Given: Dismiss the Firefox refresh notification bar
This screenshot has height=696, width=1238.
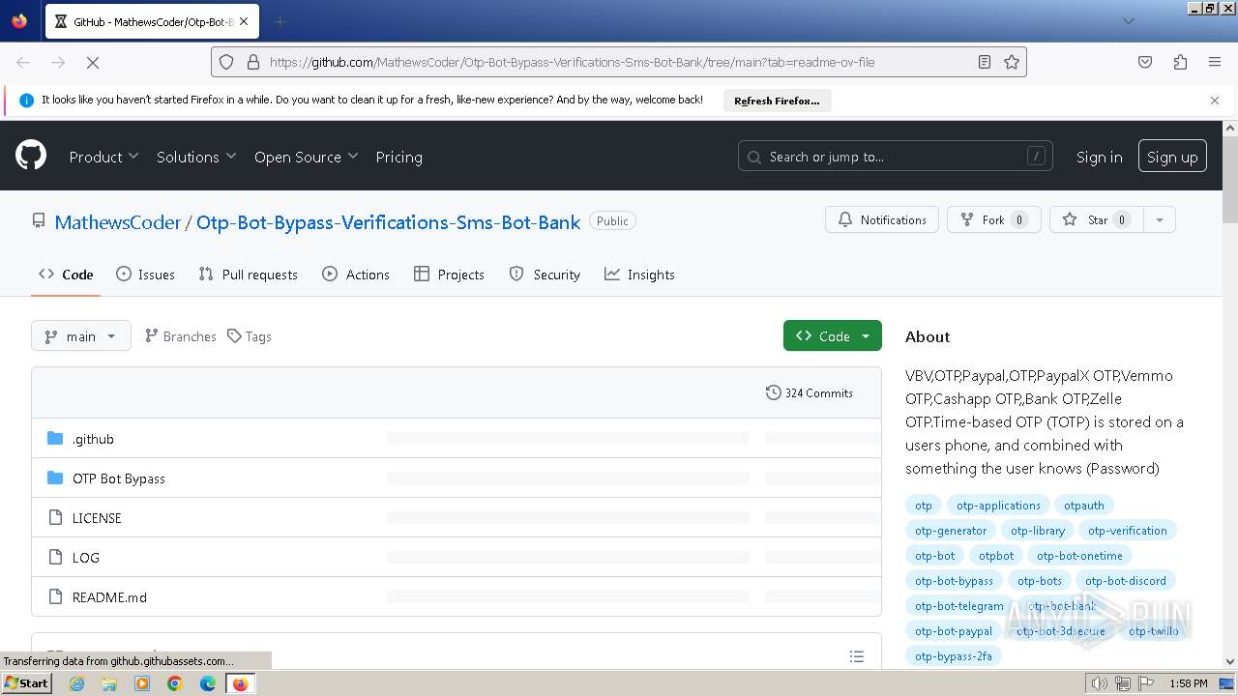Looking at the screenshot, I should click(x=1215, y=100).
